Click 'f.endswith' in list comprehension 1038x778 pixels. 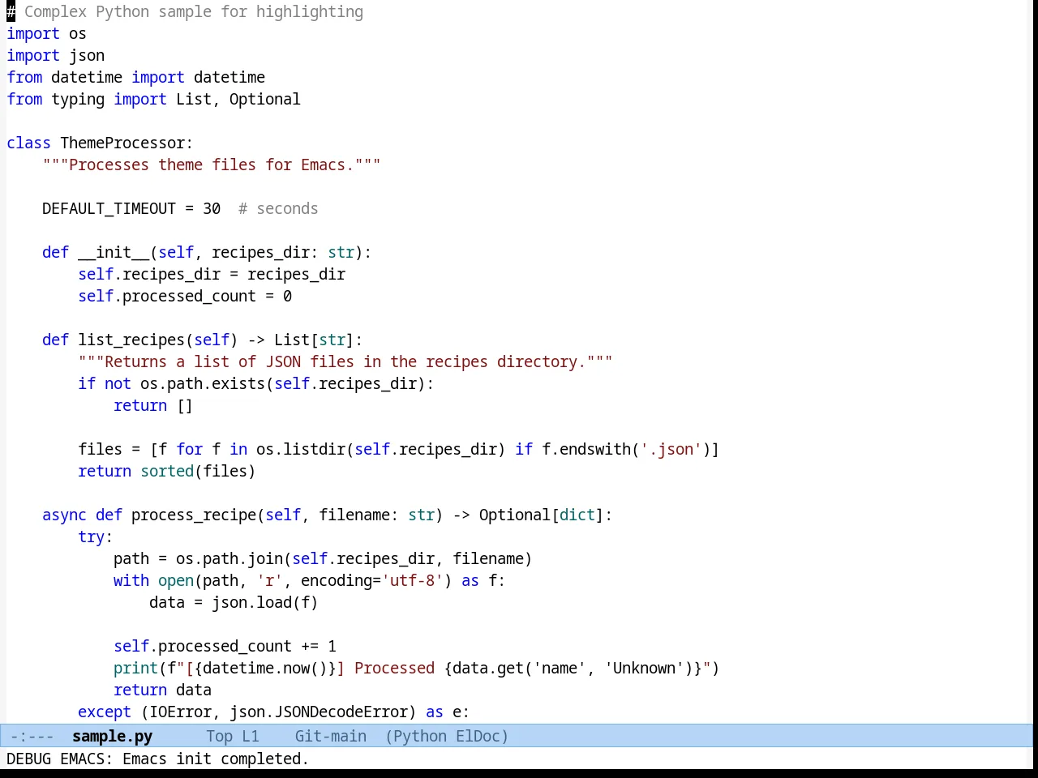[x=586, y=449]
